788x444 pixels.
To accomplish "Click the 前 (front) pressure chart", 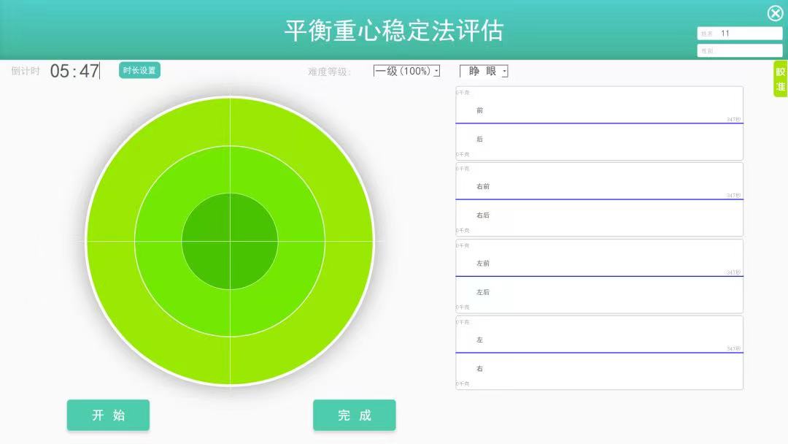I will [x=598, y=110].
